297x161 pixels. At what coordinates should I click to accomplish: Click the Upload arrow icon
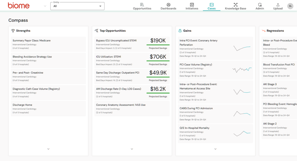(x=278, y=5)
